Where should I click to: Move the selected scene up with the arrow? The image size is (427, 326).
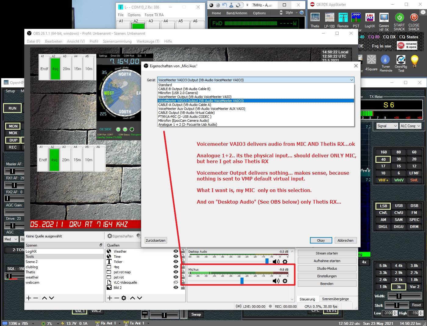[x=44, y=298]
